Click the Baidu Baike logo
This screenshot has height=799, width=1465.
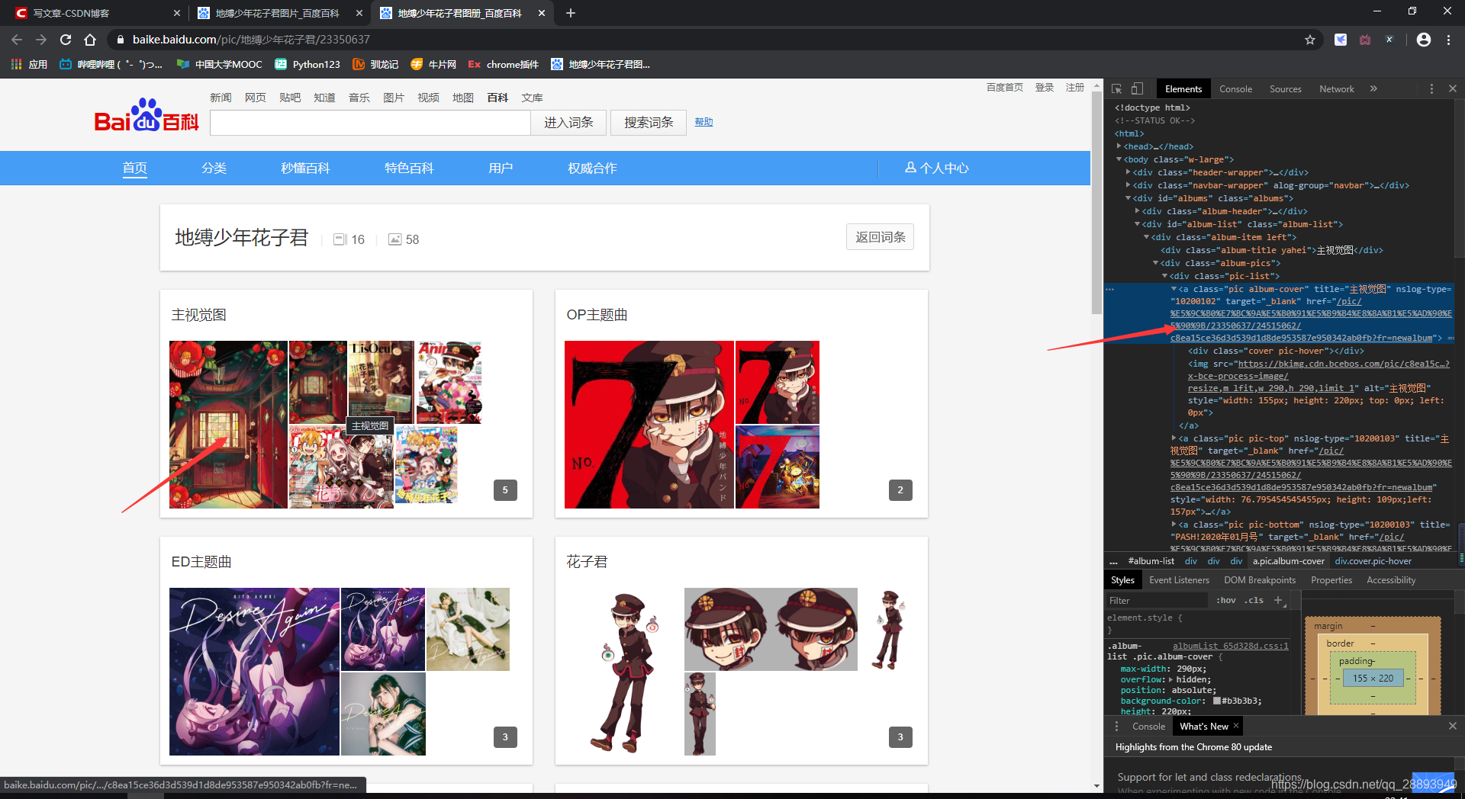[146, 116]
